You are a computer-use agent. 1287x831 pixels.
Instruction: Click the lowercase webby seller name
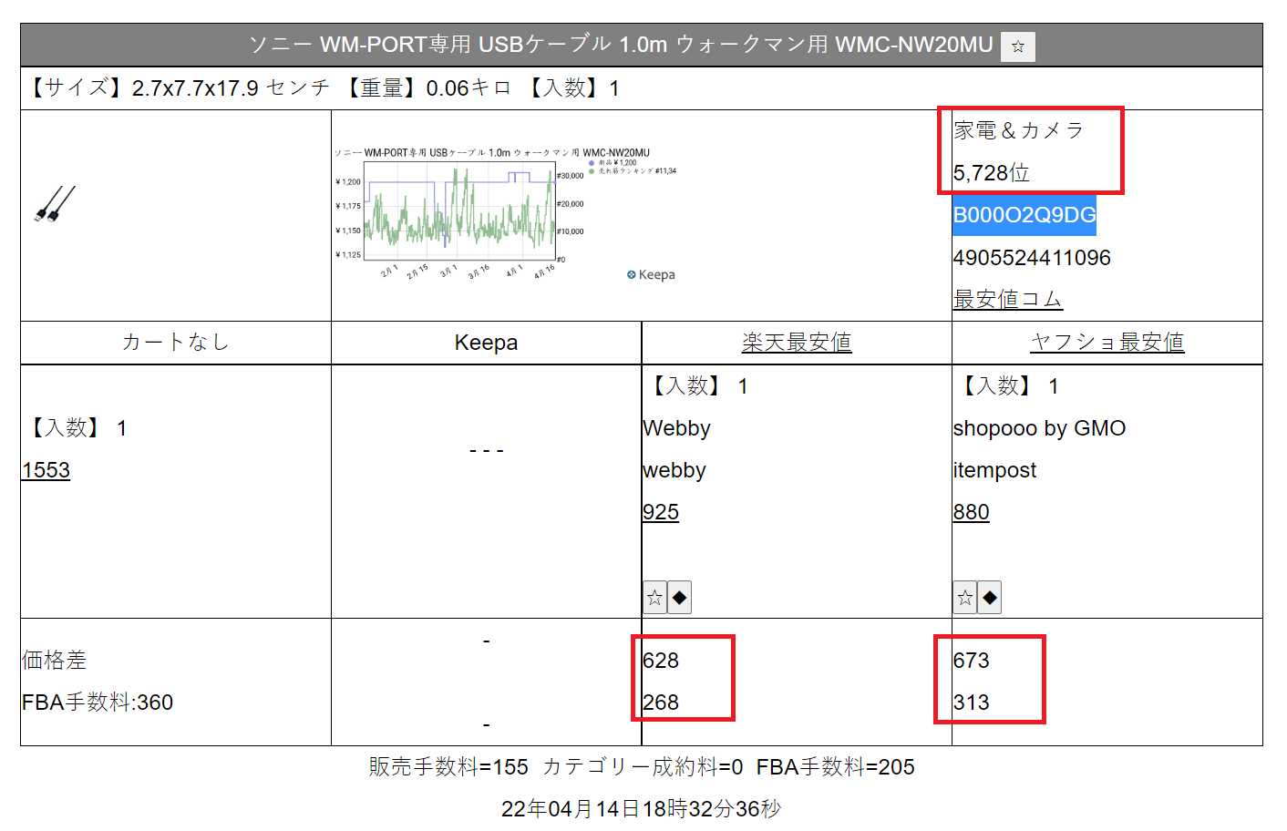pos(674,470)
